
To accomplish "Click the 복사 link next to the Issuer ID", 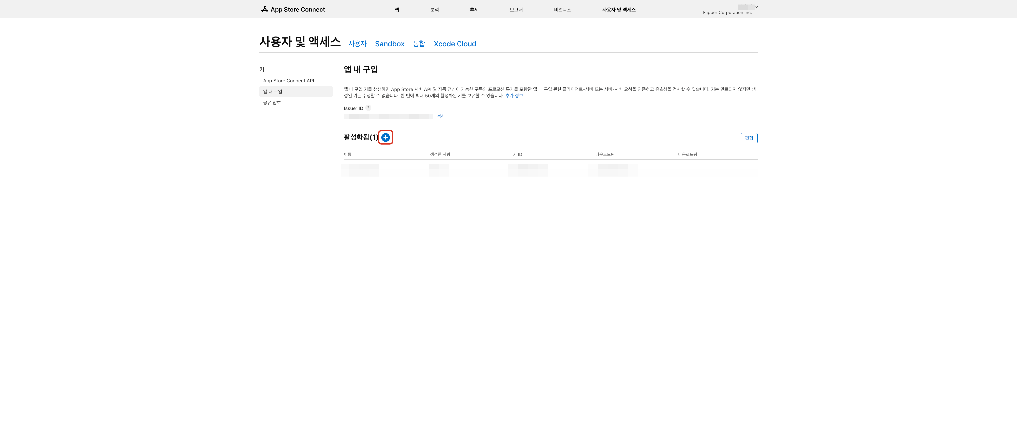I will [x=441, y=116].
